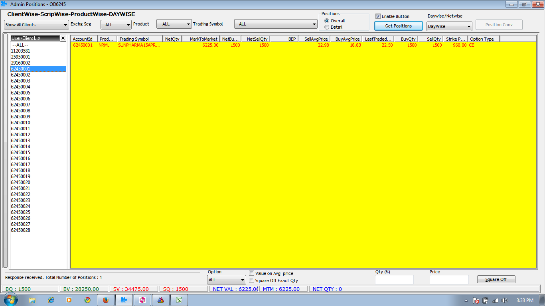Expand the Show All Clients dropdown
The width and height of the screenshot is (545, 306).
36,25
